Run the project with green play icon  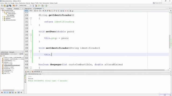[39, 6]
